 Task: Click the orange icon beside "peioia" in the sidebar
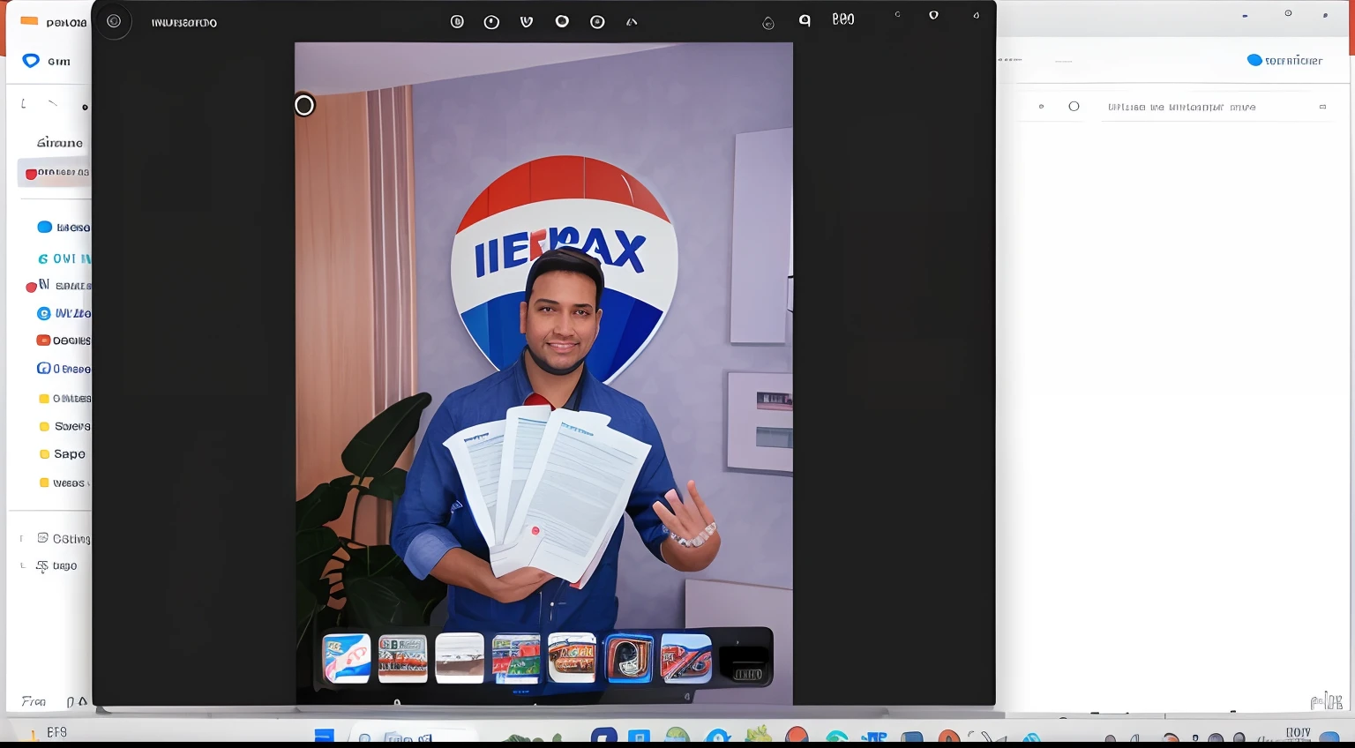[29, 21]
